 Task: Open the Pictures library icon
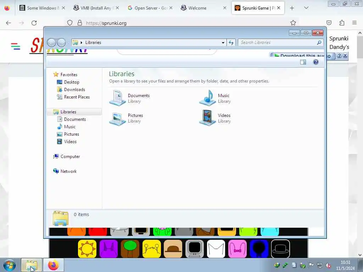coord(117,118)
